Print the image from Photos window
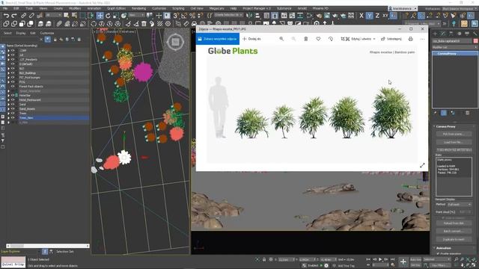This screenshot has width=479, height=269. (x=411, y=39)
